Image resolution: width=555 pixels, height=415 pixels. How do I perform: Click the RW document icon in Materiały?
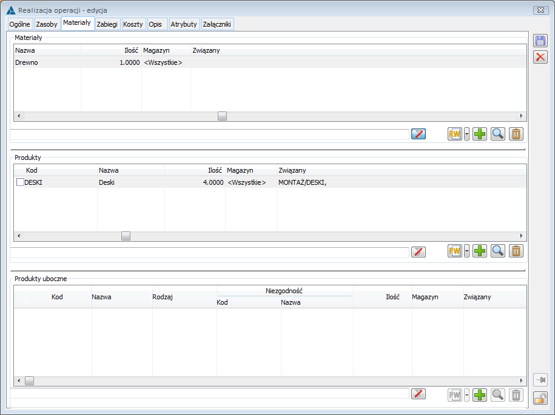pyautogui.click(x=455, y=134)
